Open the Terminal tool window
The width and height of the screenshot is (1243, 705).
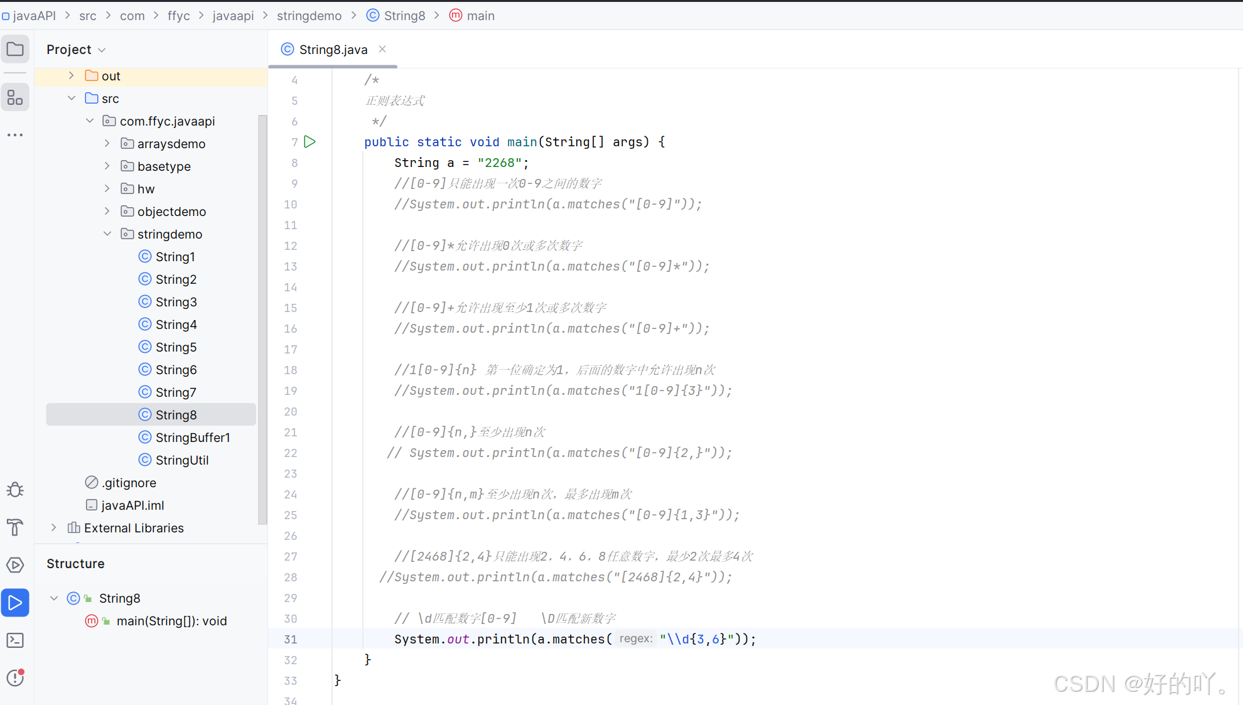pyautogui.click(x=15, y=640)
